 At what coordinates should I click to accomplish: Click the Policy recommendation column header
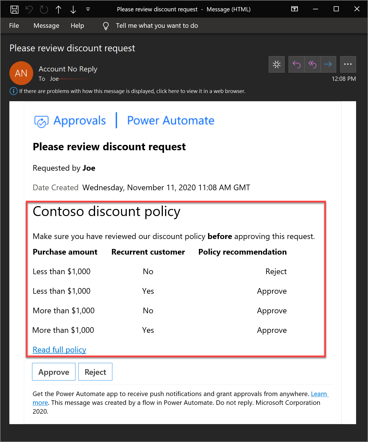tap(243, 252)
